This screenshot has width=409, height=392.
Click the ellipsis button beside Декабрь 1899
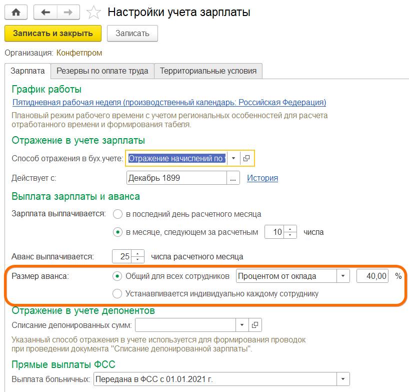(x=233, y=178)
